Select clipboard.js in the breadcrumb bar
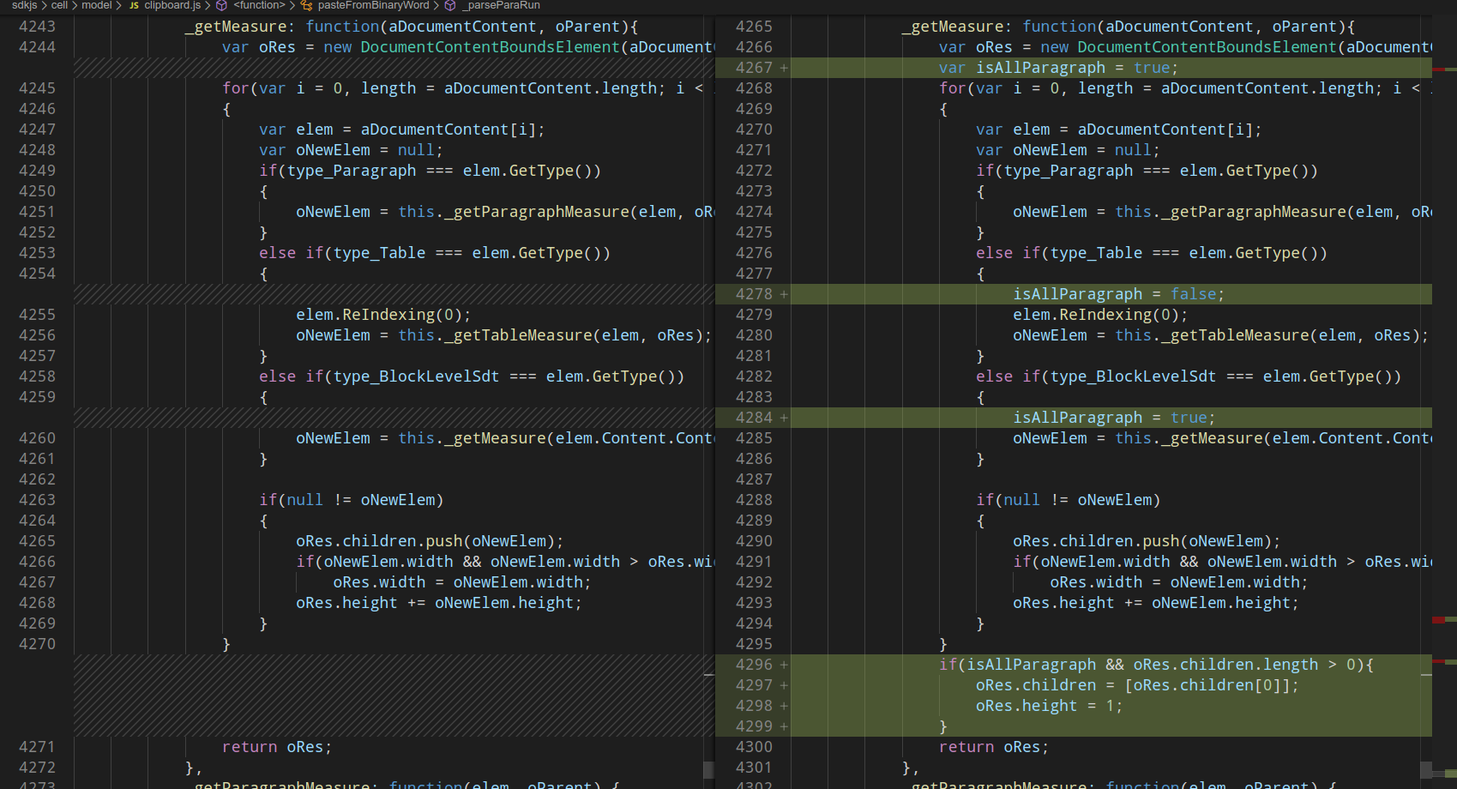This screenshot has height=789, width=1457. 172,5
